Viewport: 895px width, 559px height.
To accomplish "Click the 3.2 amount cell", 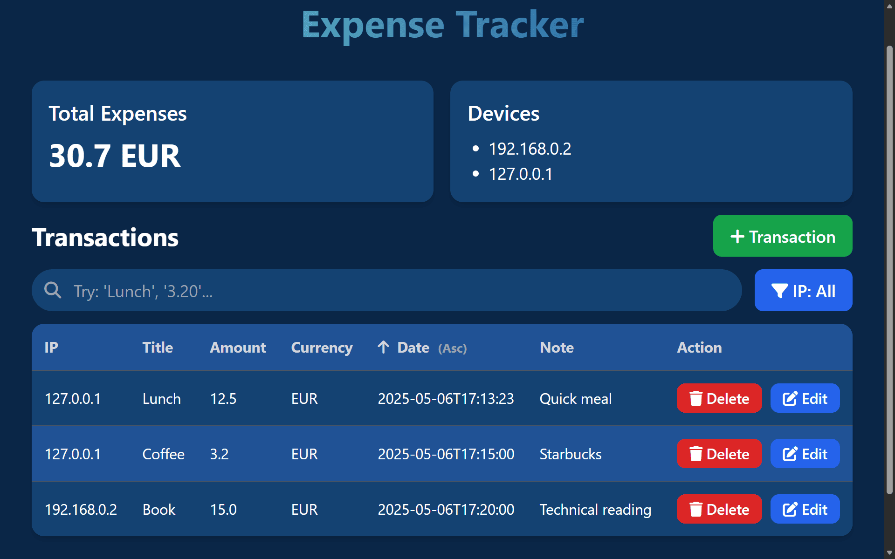I will tap(219, 454).
